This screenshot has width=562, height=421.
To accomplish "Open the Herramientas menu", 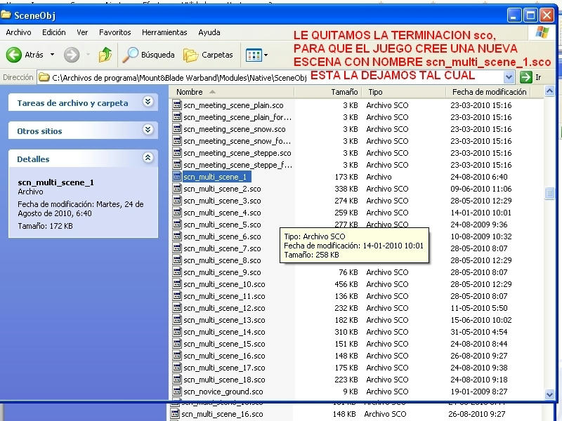I will tap(164, 32).
